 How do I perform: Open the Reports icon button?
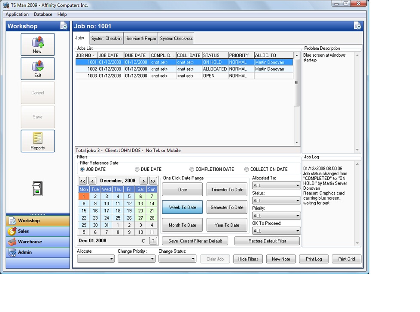(x=38, y=141)
